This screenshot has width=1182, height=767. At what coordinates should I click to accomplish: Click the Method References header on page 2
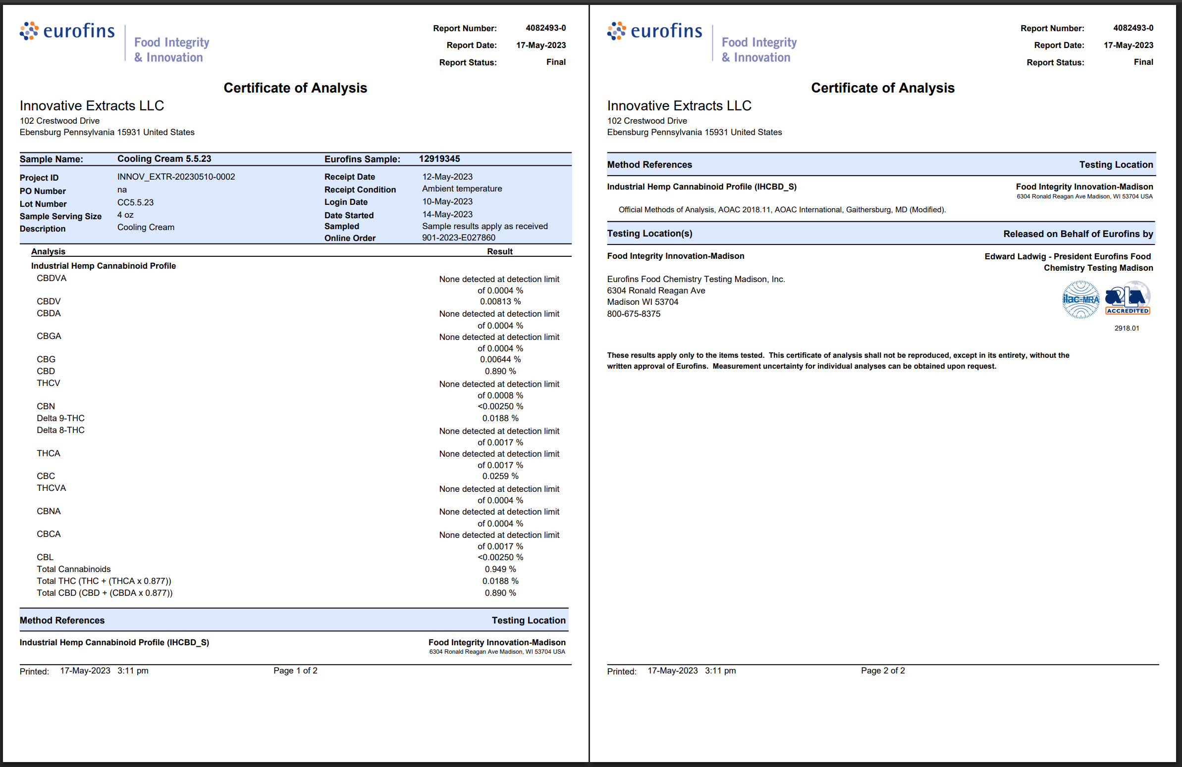pyautogui.click(x=649, y=165)
